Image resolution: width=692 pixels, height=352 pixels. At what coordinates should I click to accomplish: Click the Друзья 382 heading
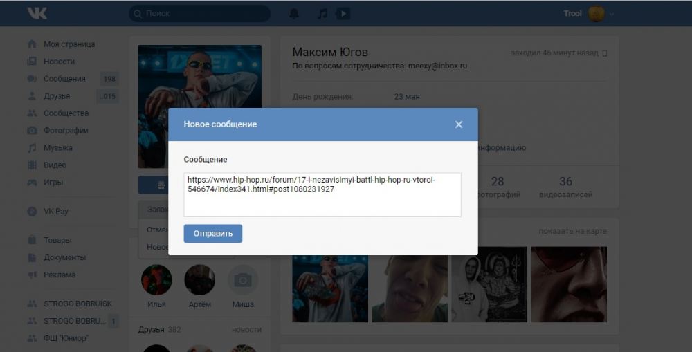tap(159, 329)
